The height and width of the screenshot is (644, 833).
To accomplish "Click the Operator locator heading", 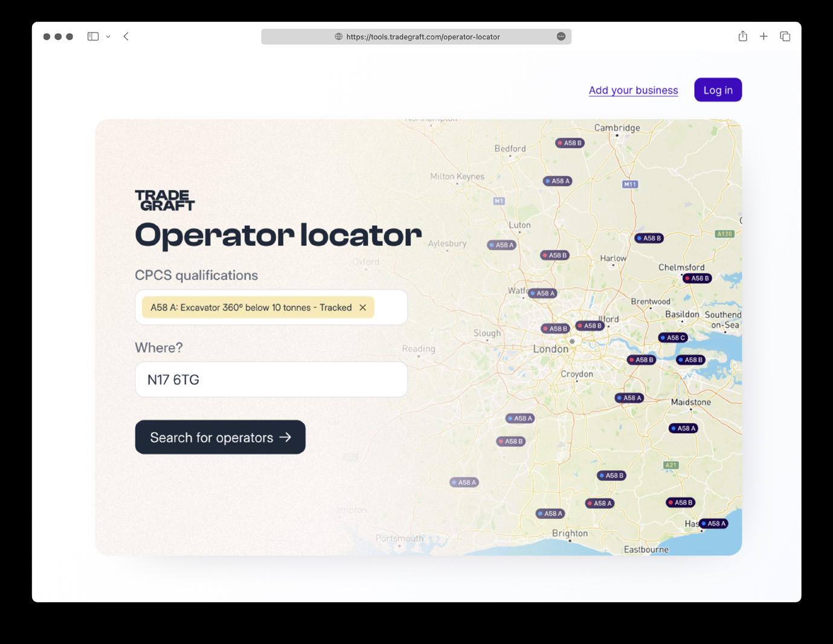I will (x=278, y=236).
